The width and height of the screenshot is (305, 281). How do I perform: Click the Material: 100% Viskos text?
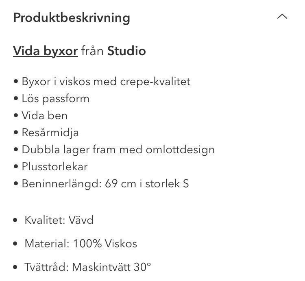coord(81,244)
